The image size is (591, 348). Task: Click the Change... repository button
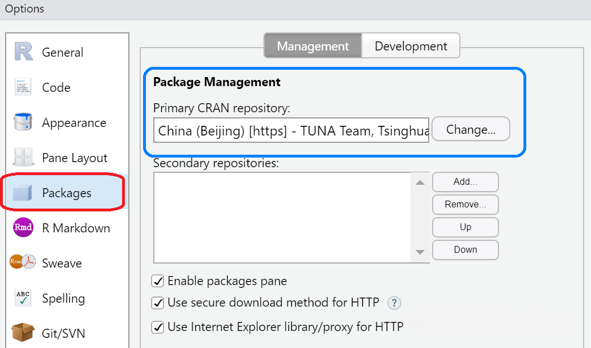click(471, 129)
